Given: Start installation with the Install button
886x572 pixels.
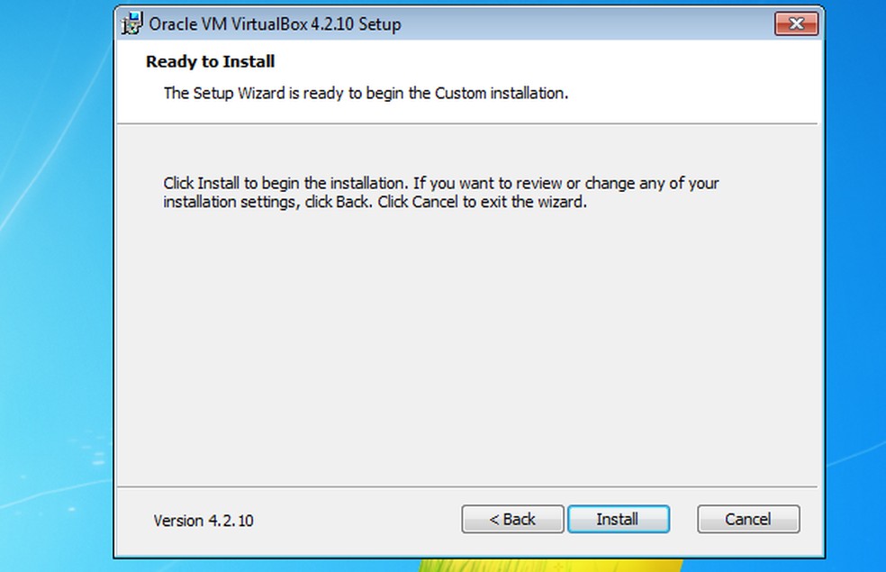Looking at the screenshot, I should pos(618,519).
